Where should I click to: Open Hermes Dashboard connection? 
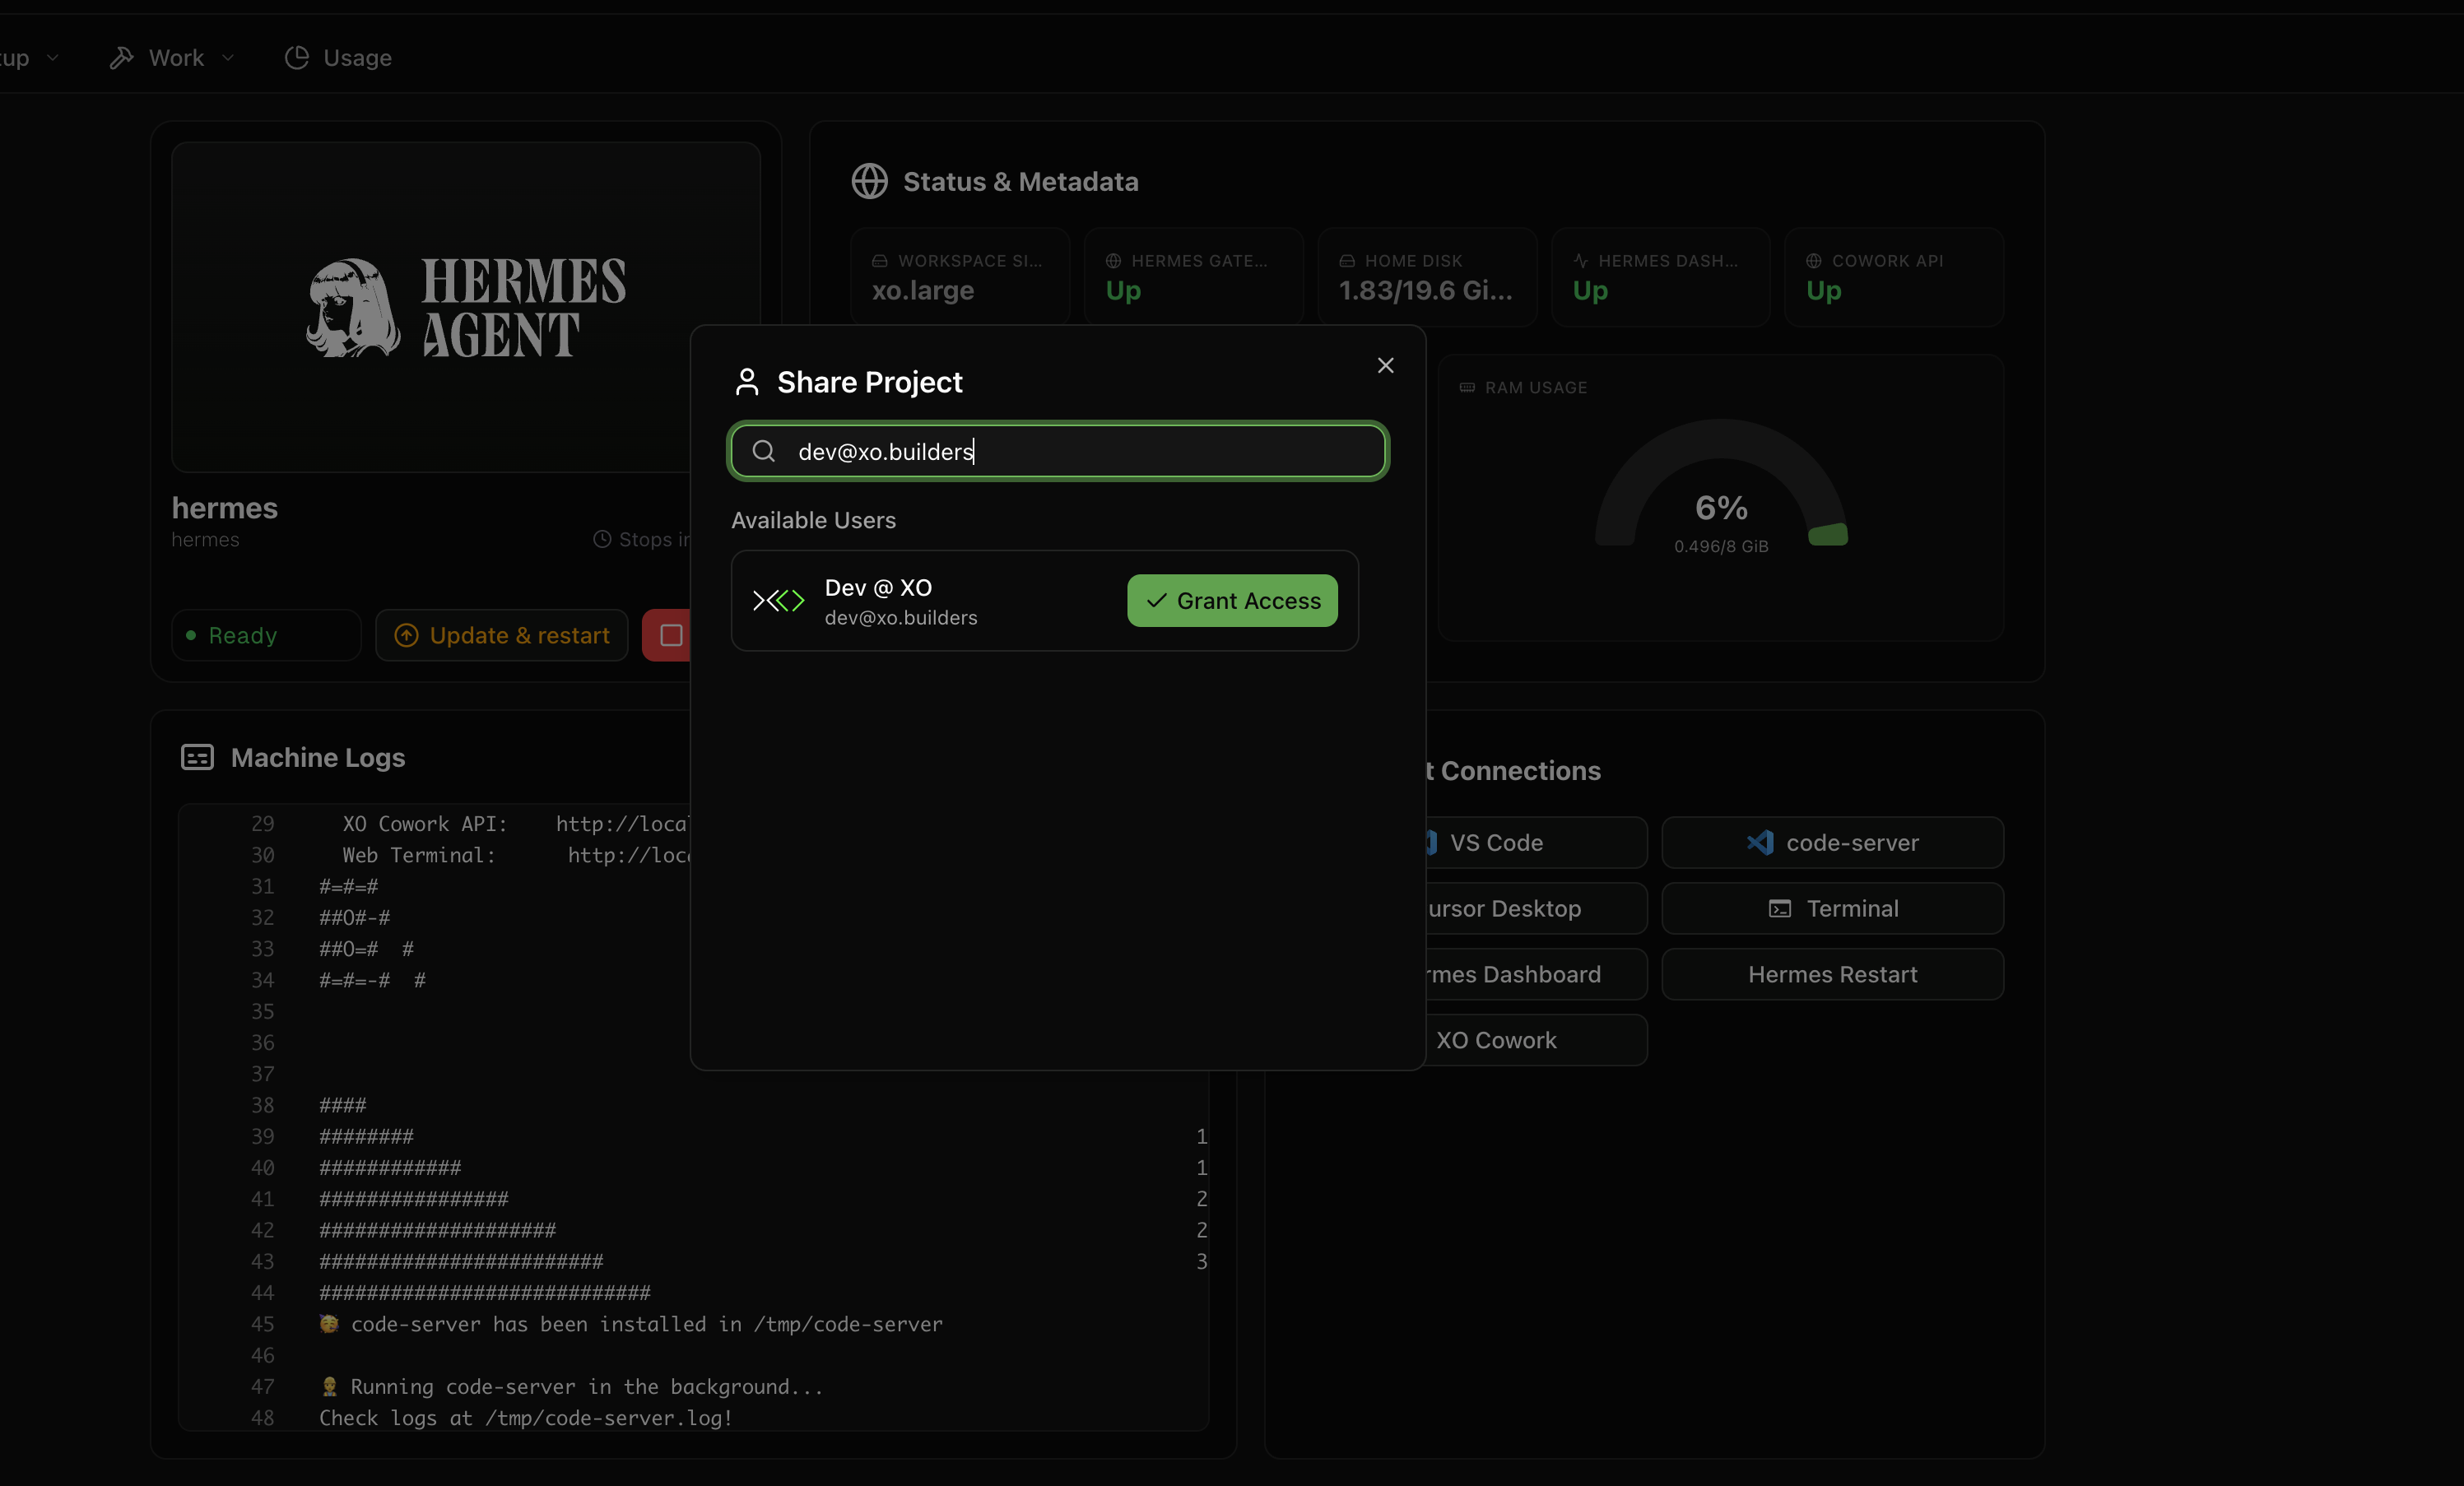pos(1536,974)
